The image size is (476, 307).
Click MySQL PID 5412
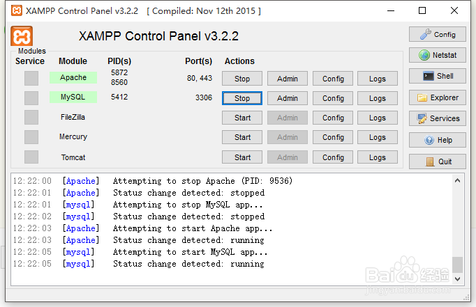[119, 97]
